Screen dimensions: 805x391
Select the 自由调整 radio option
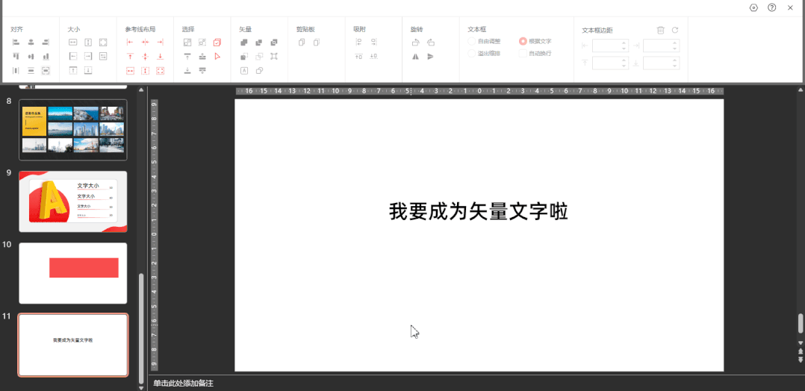[x=472, y=41]
